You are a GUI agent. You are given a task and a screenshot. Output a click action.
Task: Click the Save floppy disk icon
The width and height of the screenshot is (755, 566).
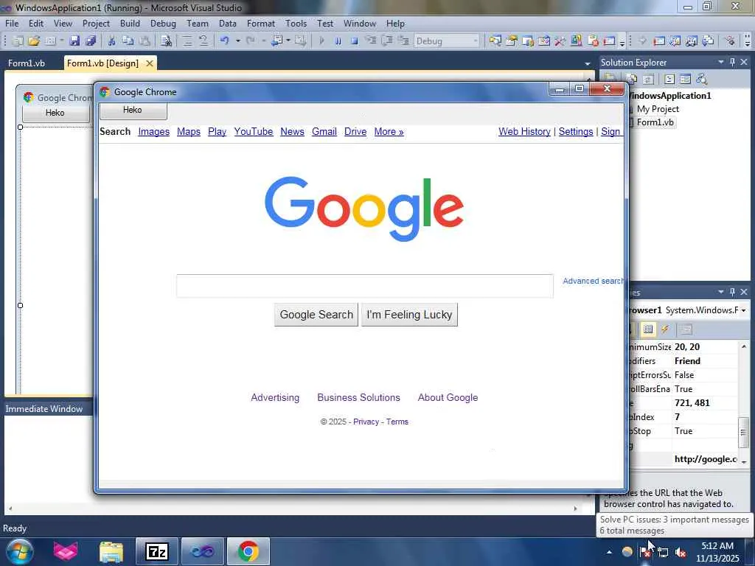pyautogui.click(x=74, y=41)
